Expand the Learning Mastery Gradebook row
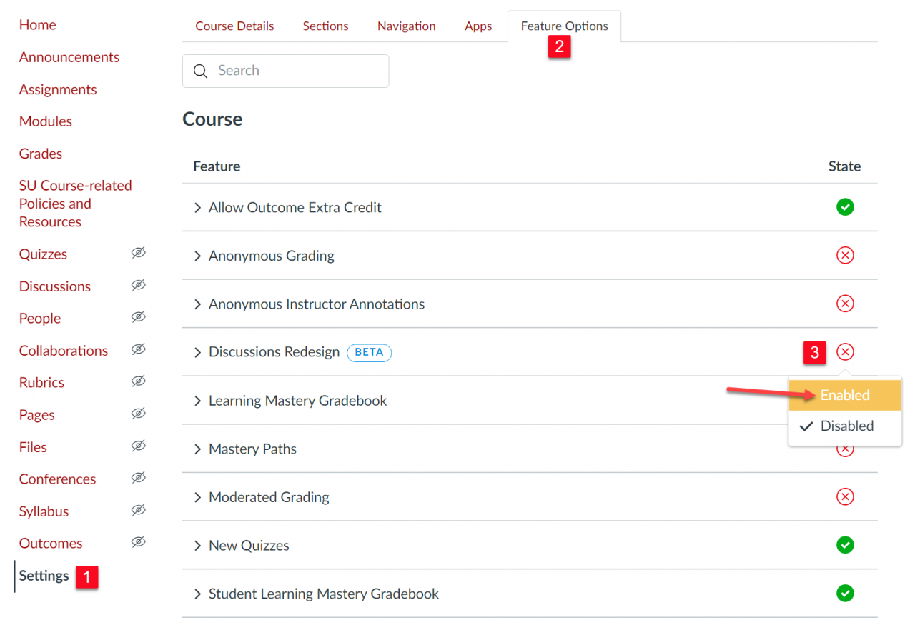This screenshot has height=625, width=915. coord(197,401)
